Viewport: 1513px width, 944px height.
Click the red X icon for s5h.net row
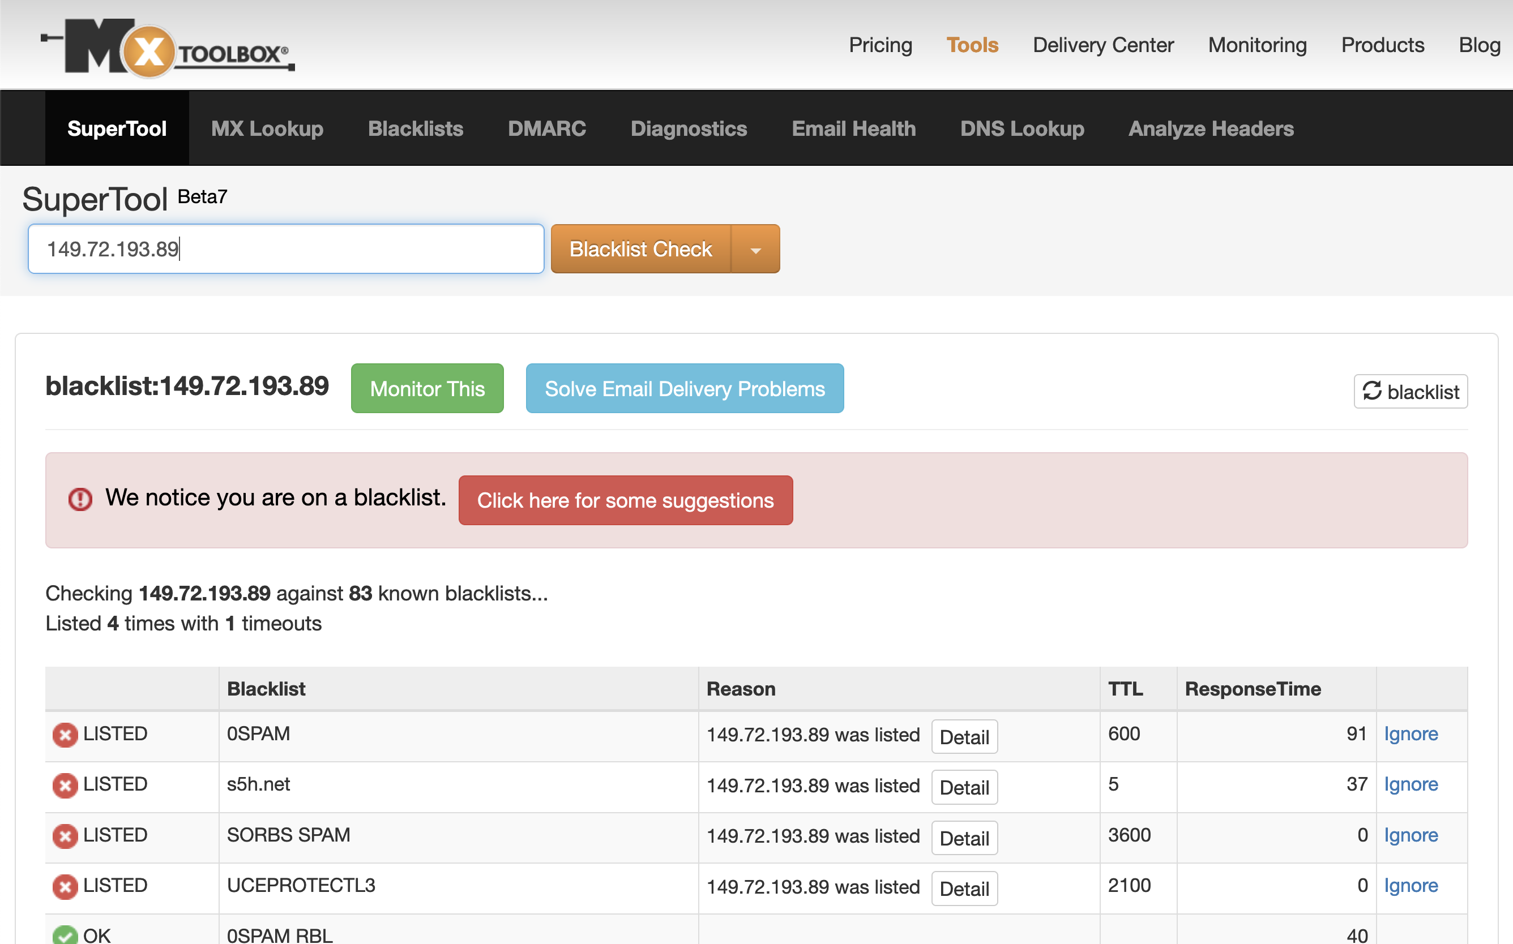(x=65, y=786)
